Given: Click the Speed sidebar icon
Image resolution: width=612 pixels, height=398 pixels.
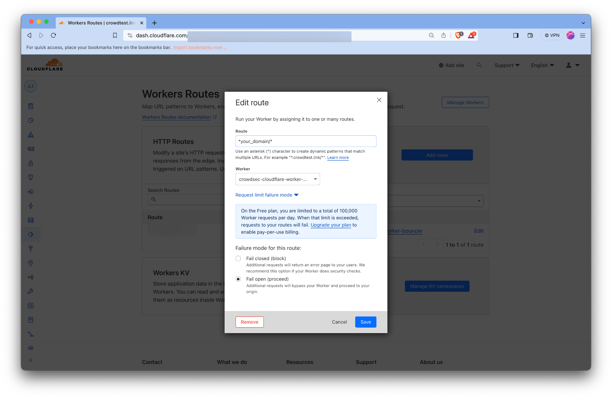Looking at the screenshot, I should (31, 206).
